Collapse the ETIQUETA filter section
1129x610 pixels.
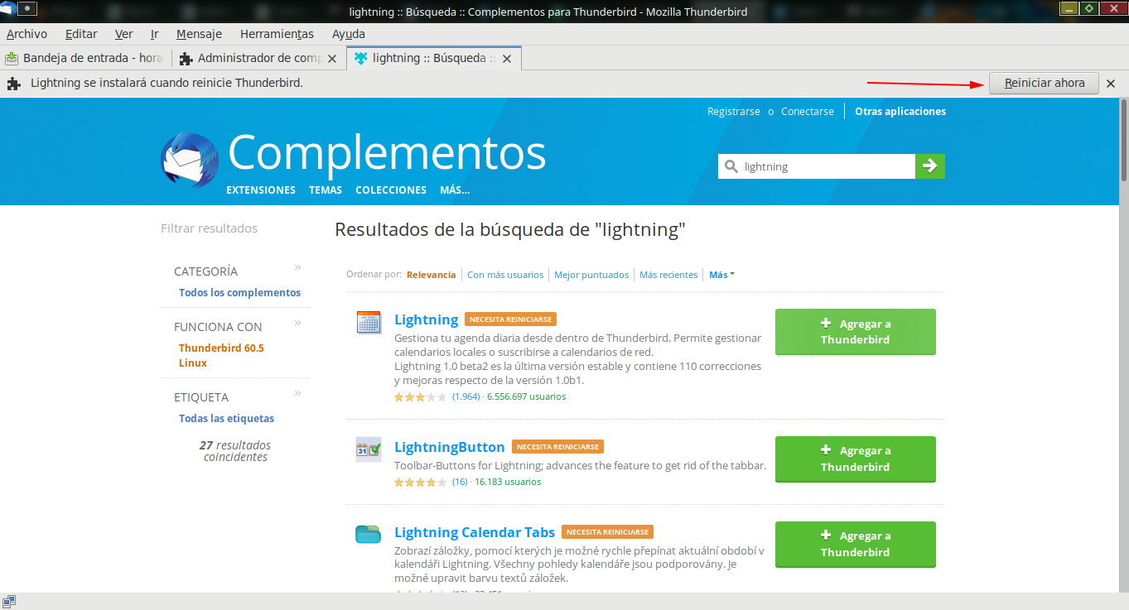click(x=297, y=393)
